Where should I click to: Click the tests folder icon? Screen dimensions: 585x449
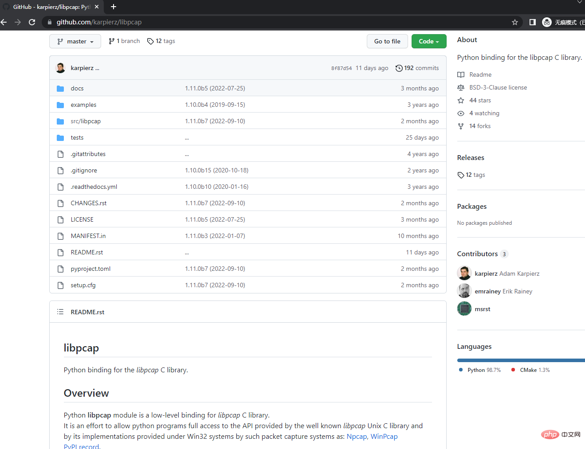pyautogui.click(x=61, y=138)
